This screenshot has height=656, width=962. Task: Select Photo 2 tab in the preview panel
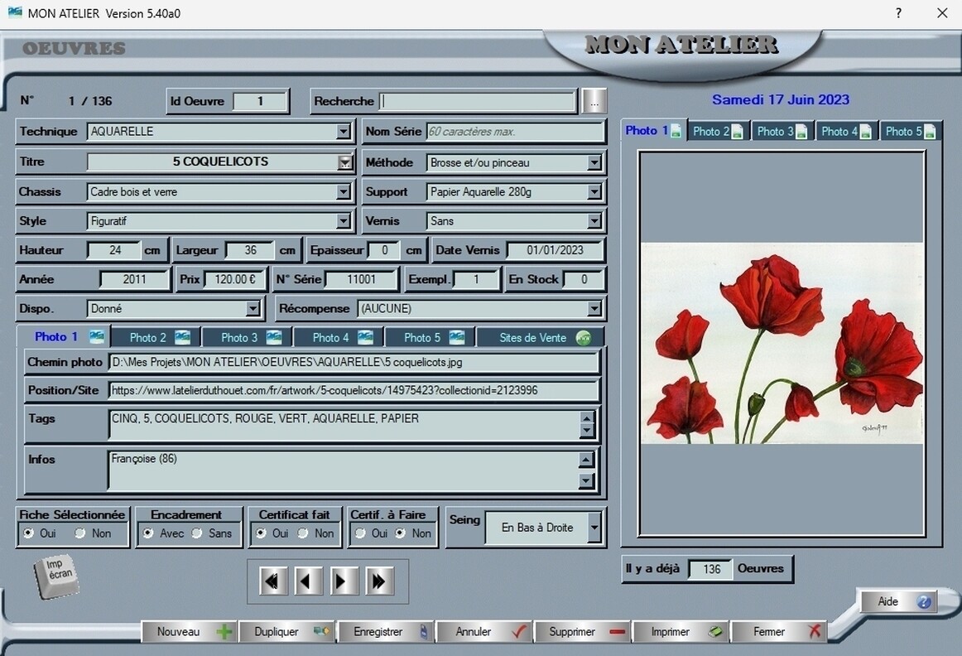point(719,132)
